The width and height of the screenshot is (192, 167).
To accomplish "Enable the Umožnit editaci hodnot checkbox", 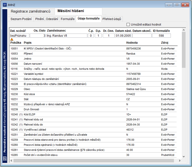I will (x=128, y=25).
